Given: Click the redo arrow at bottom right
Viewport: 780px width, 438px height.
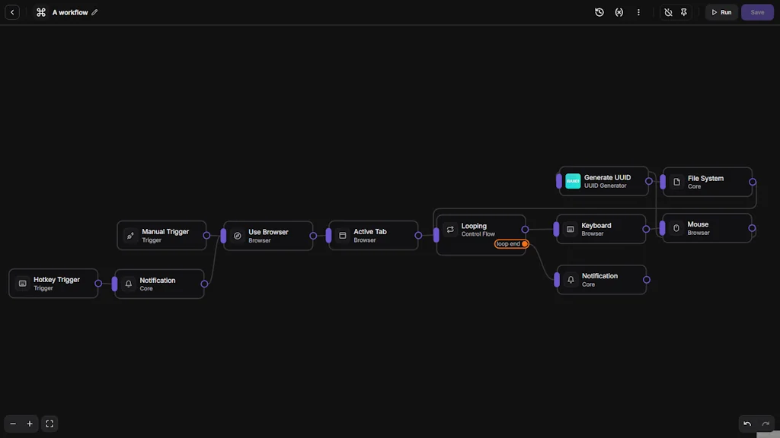Looking at the screenshot, I should (765, 424).
